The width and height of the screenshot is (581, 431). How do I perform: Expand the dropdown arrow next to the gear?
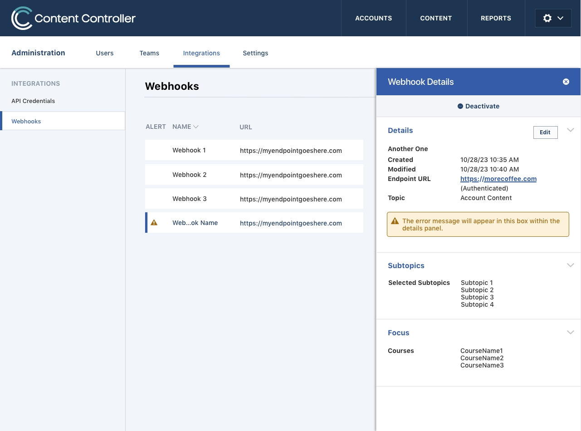(x=560, y=18)
